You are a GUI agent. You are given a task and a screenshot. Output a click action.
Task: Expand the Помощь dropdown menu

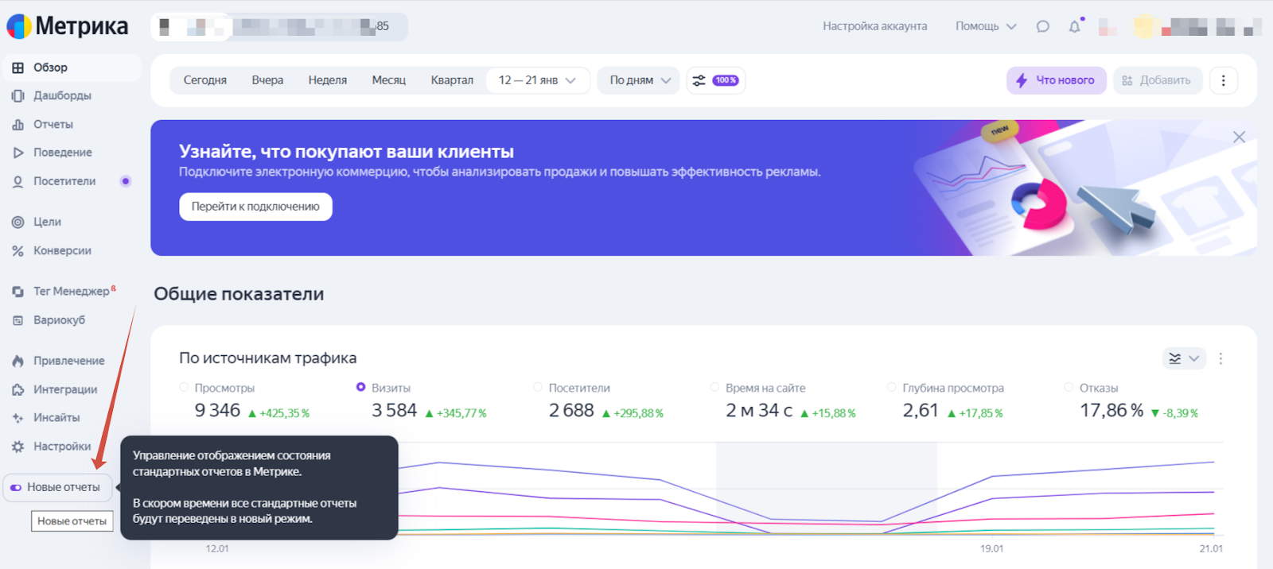[x=985, y=26]
